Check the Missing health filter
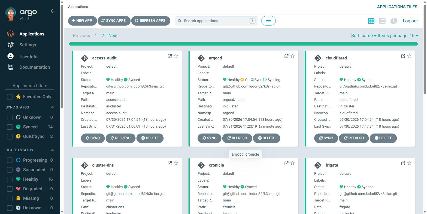 coord(10,198)
